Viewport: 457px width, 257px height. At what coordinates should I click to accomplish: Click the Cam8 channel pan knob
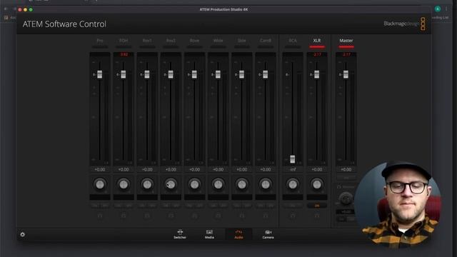click(266, 184)
